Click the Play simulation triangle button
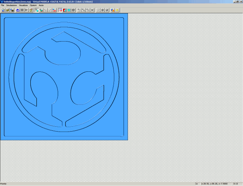This screenshot has height=186, width=243. [26, 10]
